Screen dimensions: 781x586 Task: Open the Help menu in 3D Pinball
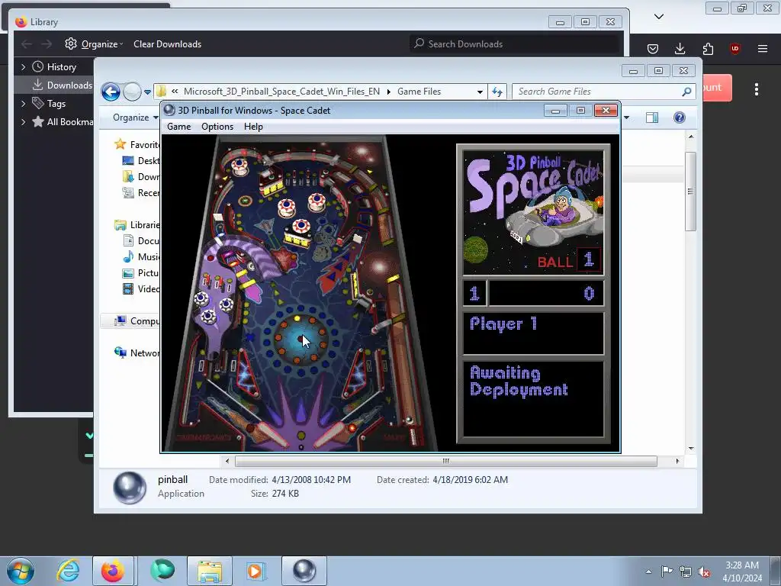tap(253, 127)
